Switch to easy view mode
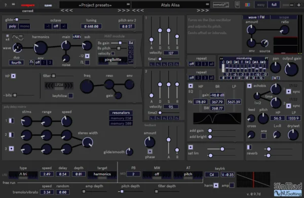 pos(261,5)
